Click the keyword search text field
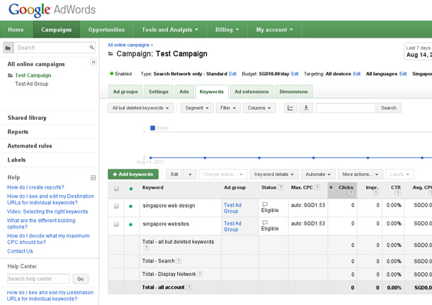The height and width of the screenshot is (305, 432). pyautogui.click(x=346, y=108)
